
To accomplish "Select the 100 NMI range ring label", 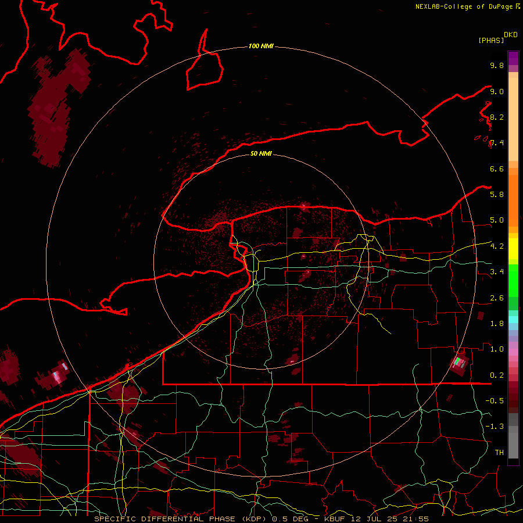I will (261, 46).
